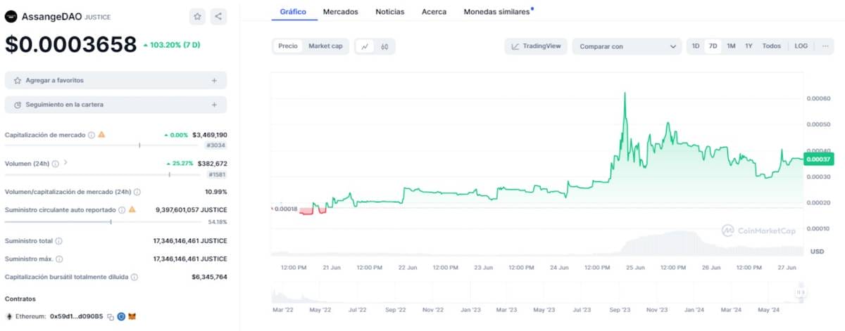Viewport: 845px width, 331px height.
Task: Go to the Noticias tab
Action: coord(389,12)
